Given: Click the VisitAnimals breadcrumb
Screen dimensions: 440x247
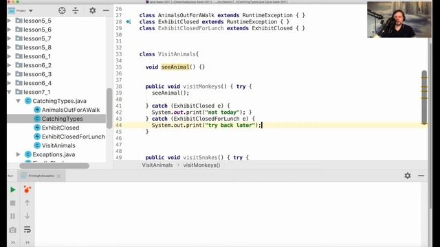Looking at the screenshot, I should [x=157, y=165].
